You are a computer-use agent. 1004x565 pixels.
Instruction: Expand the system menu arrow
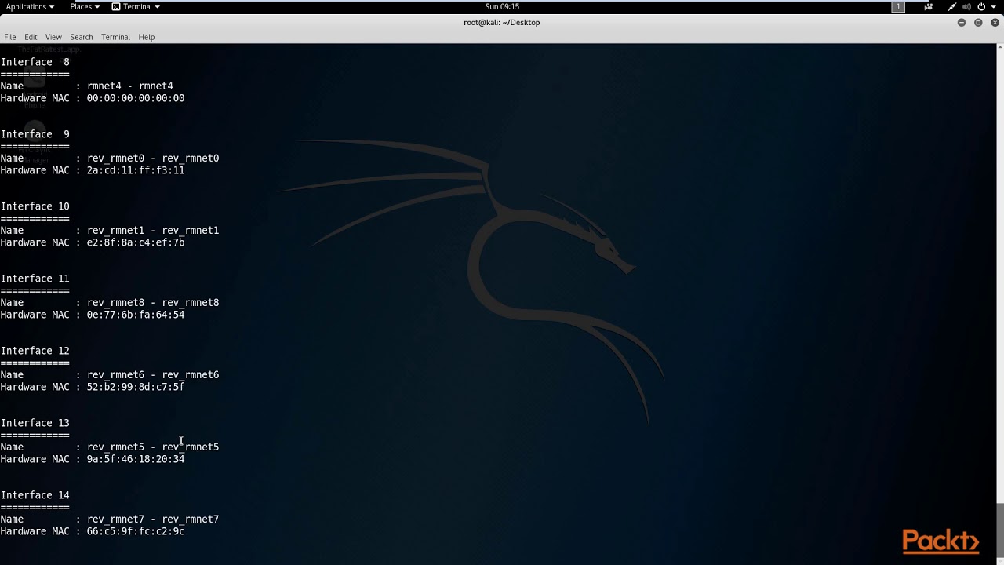994,6
